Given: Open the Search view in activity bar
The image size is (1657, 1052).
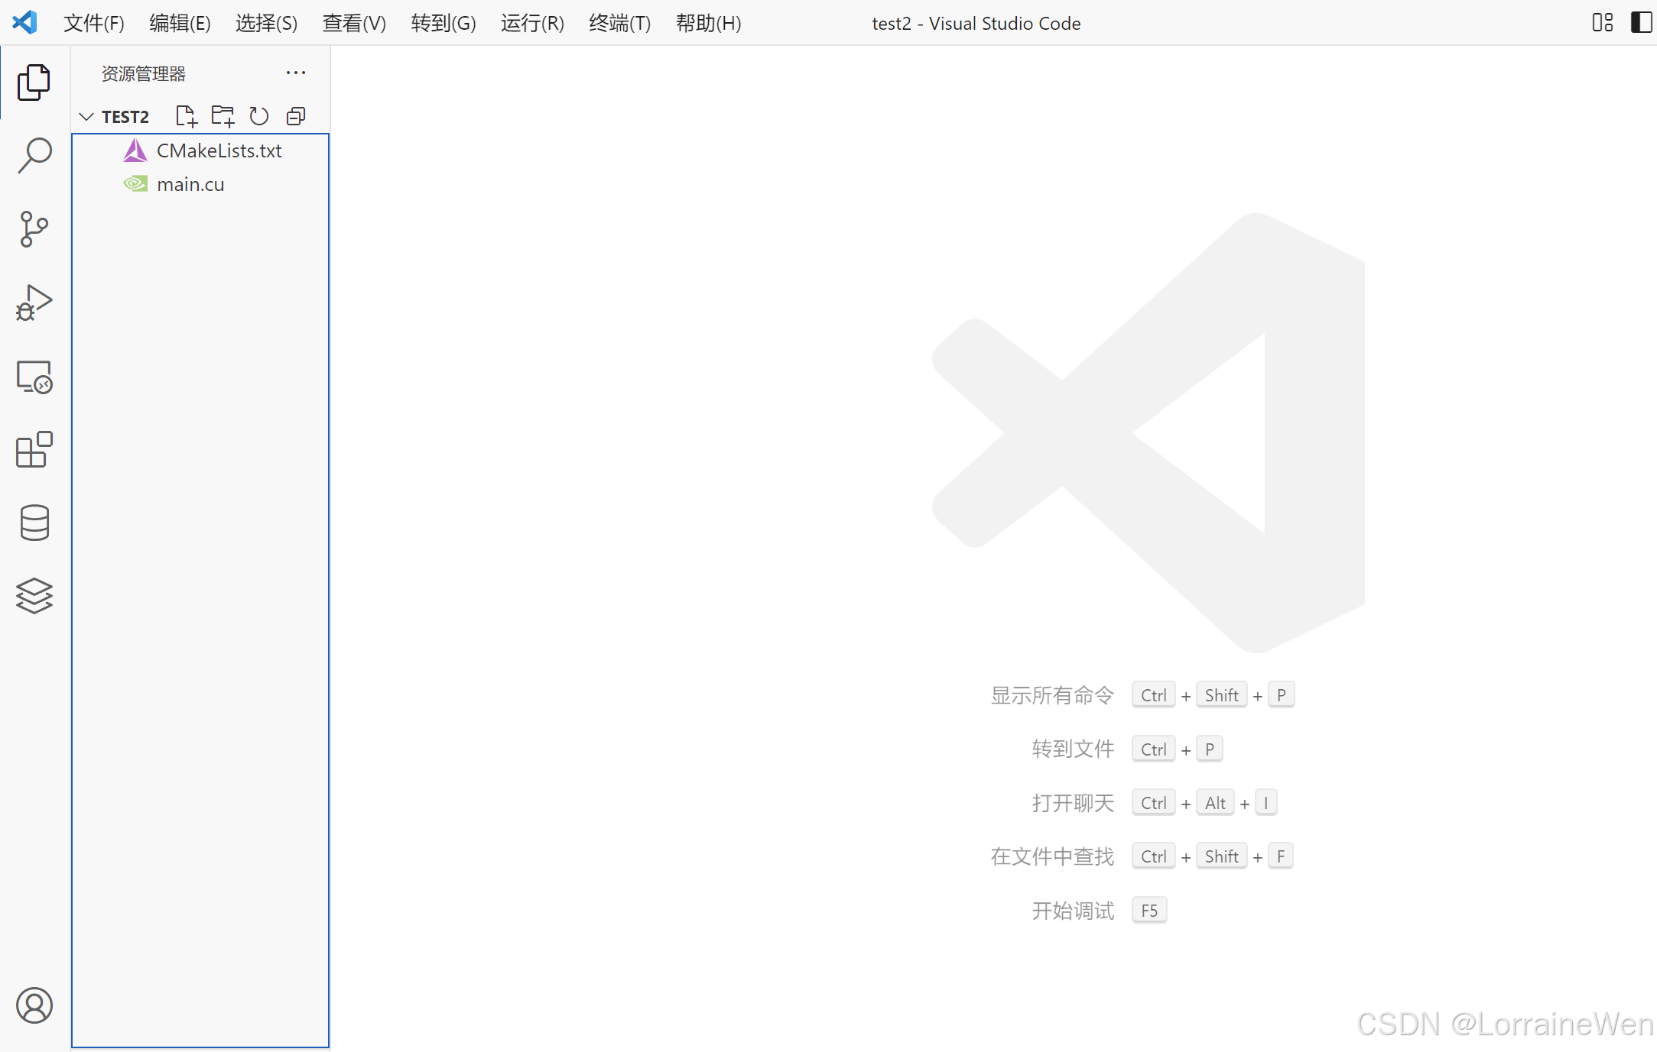Looking at the screenshot, I should [x=34, y=155].
